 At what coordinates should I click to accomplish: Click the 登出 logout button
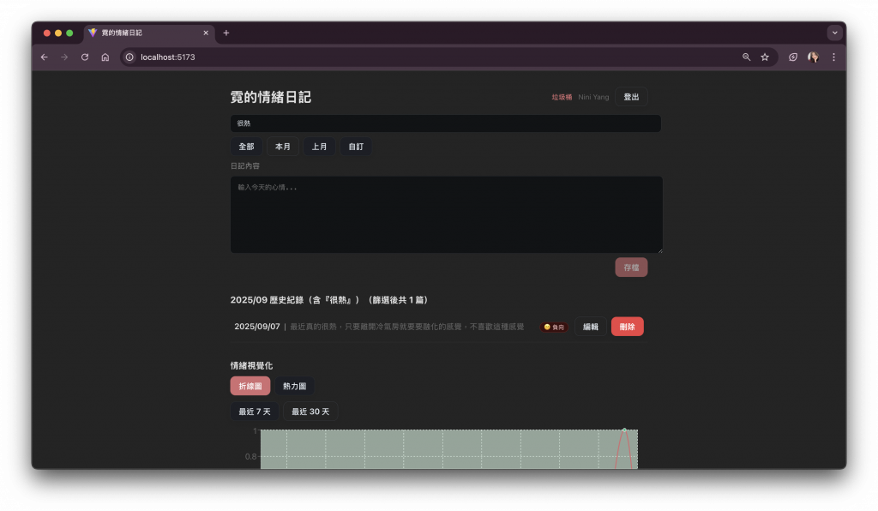click(631, 97)
